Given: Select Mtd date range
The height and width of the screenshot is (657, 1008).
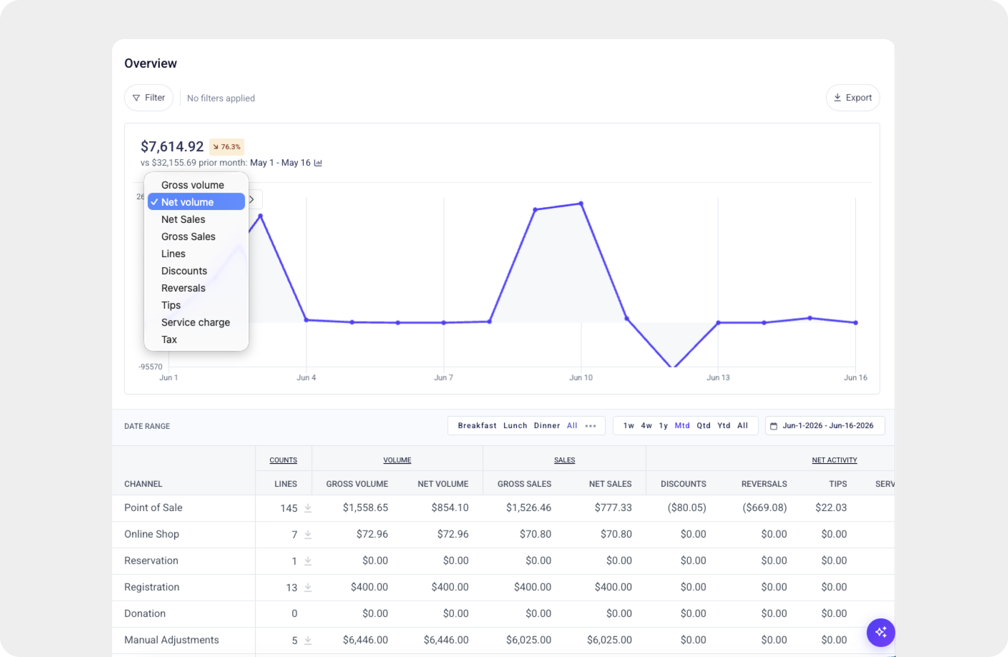Looking at the screenshot, I should point(682,426).
